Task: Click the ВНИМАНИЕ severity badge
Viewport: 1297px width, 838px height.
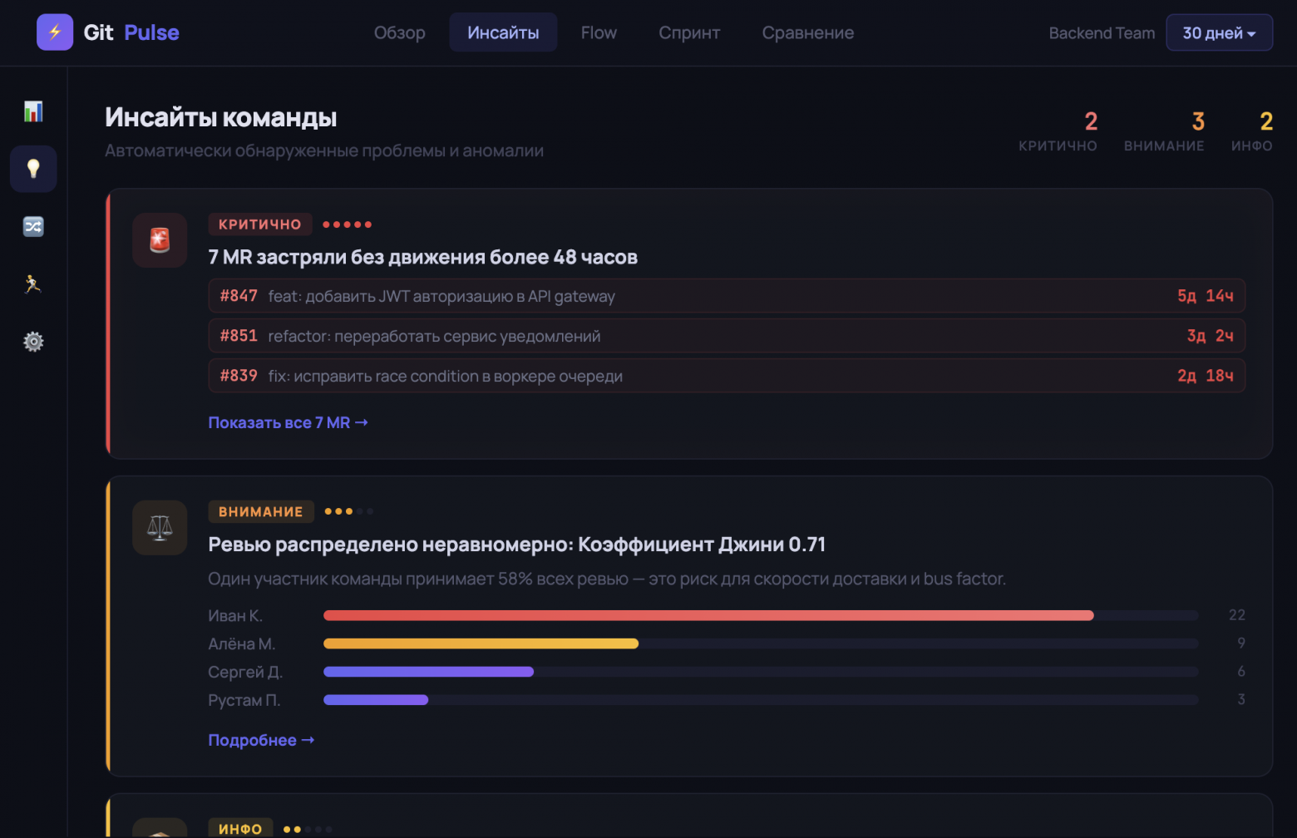Action: (x=261, y=511)
